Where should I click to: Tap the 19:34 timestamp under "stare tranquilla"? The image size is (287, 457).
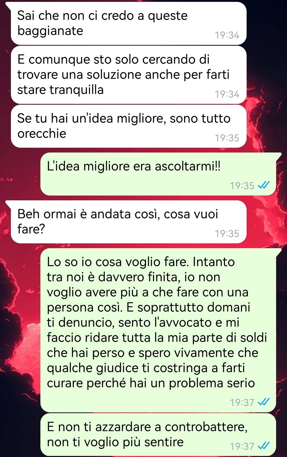(227, 94)
